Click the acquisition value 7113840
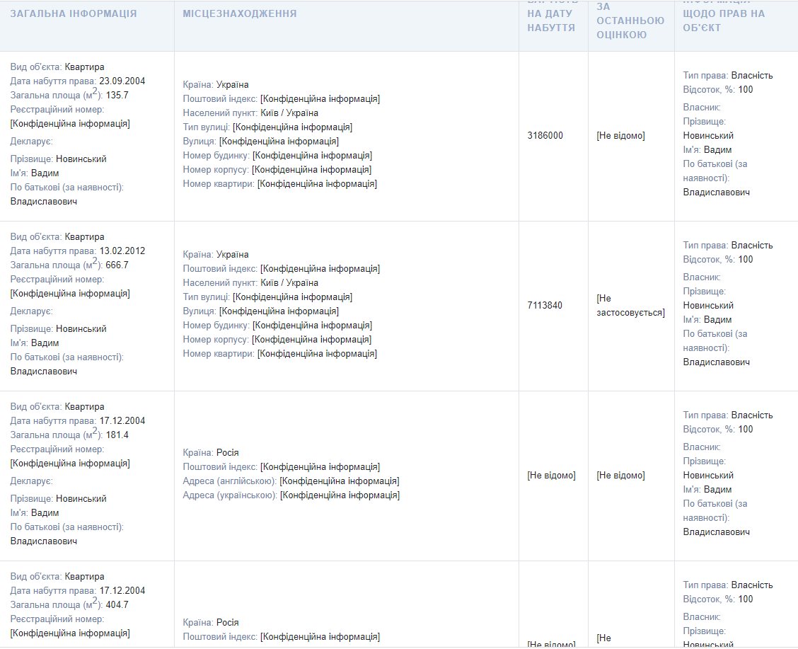Screen dimensions: 798x649 pos(545,305)
